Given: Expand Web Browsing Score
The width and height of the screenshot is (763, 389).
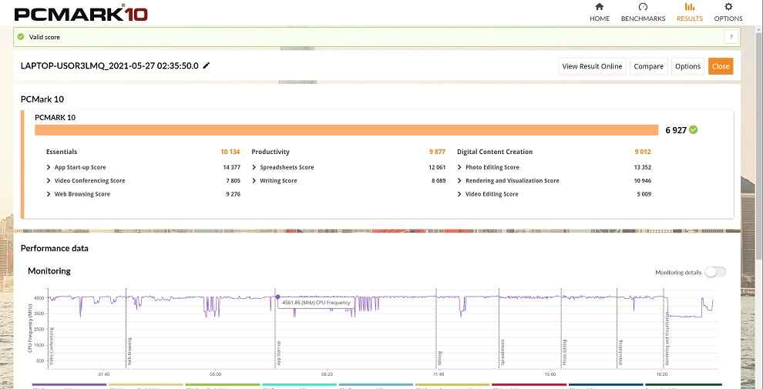Looking at the screenshot, I should [49, 194].
